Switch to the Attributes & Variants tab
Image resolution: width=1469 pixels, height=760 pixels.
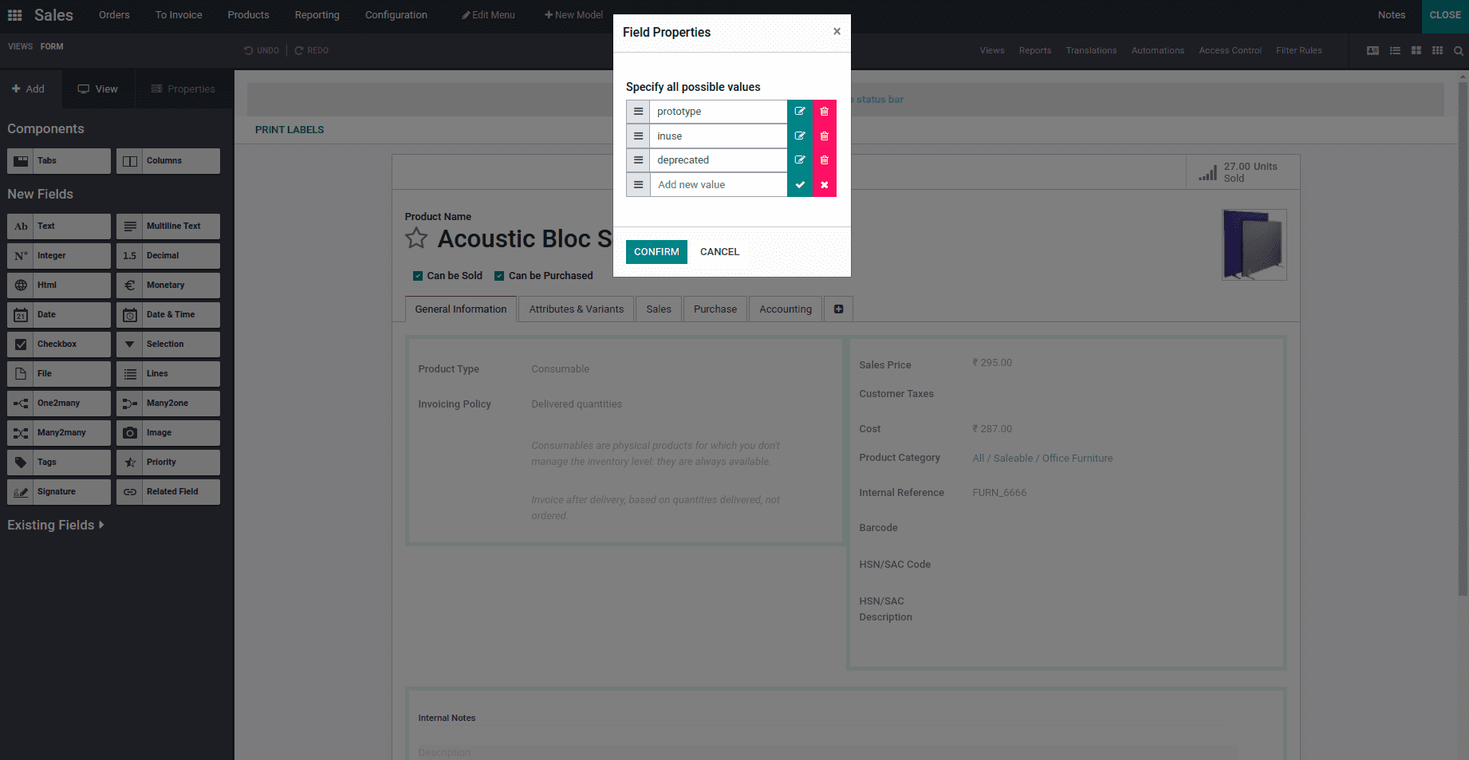pyautogui.click(x=576, y=309)
